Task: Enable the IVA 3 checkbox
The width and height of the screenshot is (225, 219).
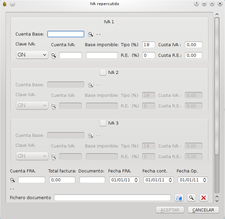Action: (103, 123)
